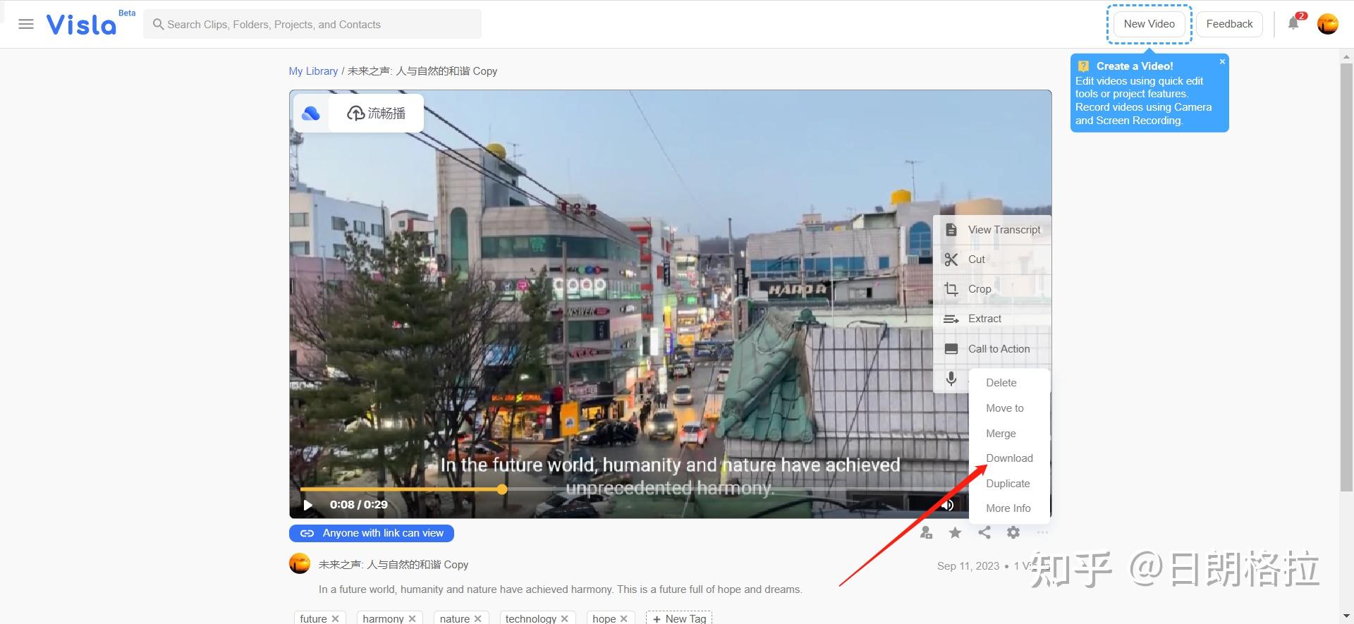This screenshot has height=624, width=1354.
Task: Click the Sep 11, 2023 date
Action: (968, 566)
